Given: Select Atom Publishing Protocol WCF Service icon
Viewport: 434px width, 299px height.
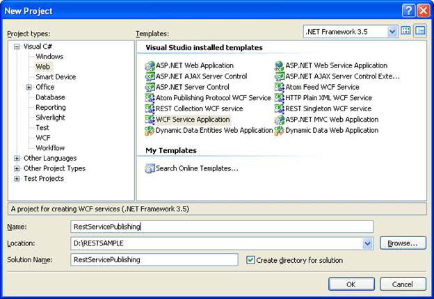Looking at the screenshot, I should coord(150,98).
